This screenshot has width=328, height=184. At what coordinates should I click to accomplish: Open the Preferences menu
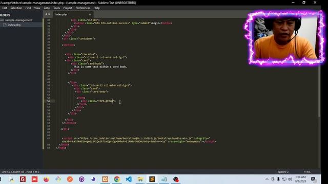[x=83, y=8]
